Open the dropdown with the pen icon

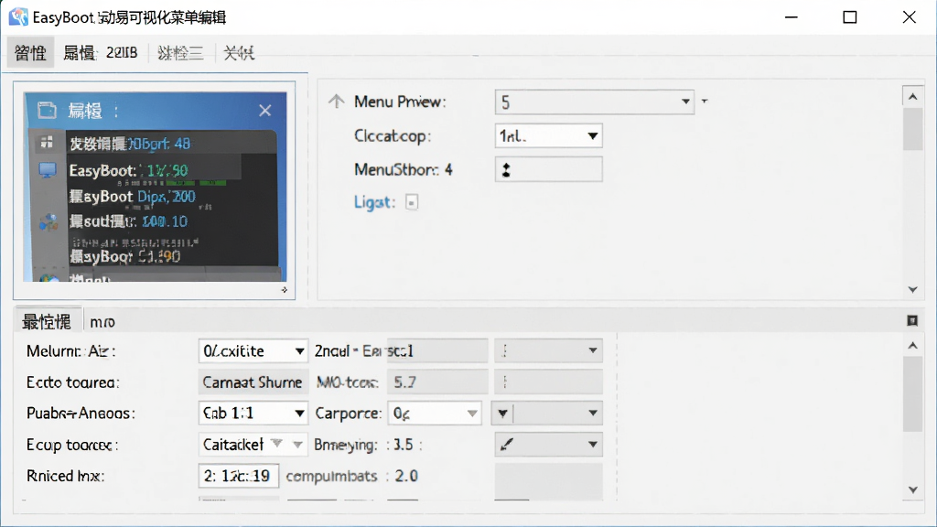tap(549, 445)
